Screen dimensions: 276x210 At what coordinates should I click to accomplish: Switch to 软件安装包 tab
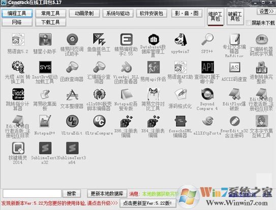click(151, 13)
